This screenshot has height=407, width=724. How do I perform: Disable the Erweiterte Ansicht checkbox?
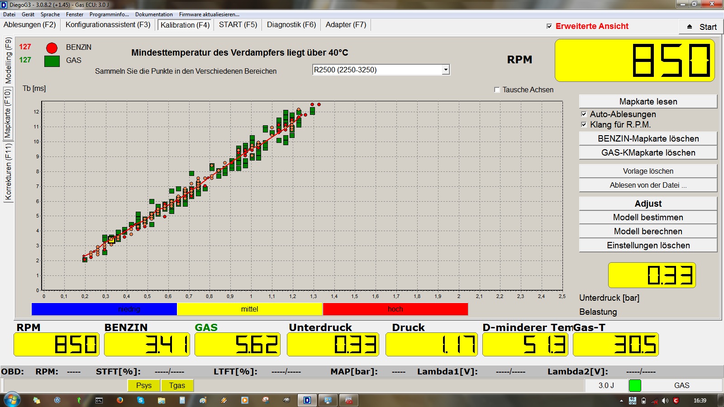tap(549, 26)
